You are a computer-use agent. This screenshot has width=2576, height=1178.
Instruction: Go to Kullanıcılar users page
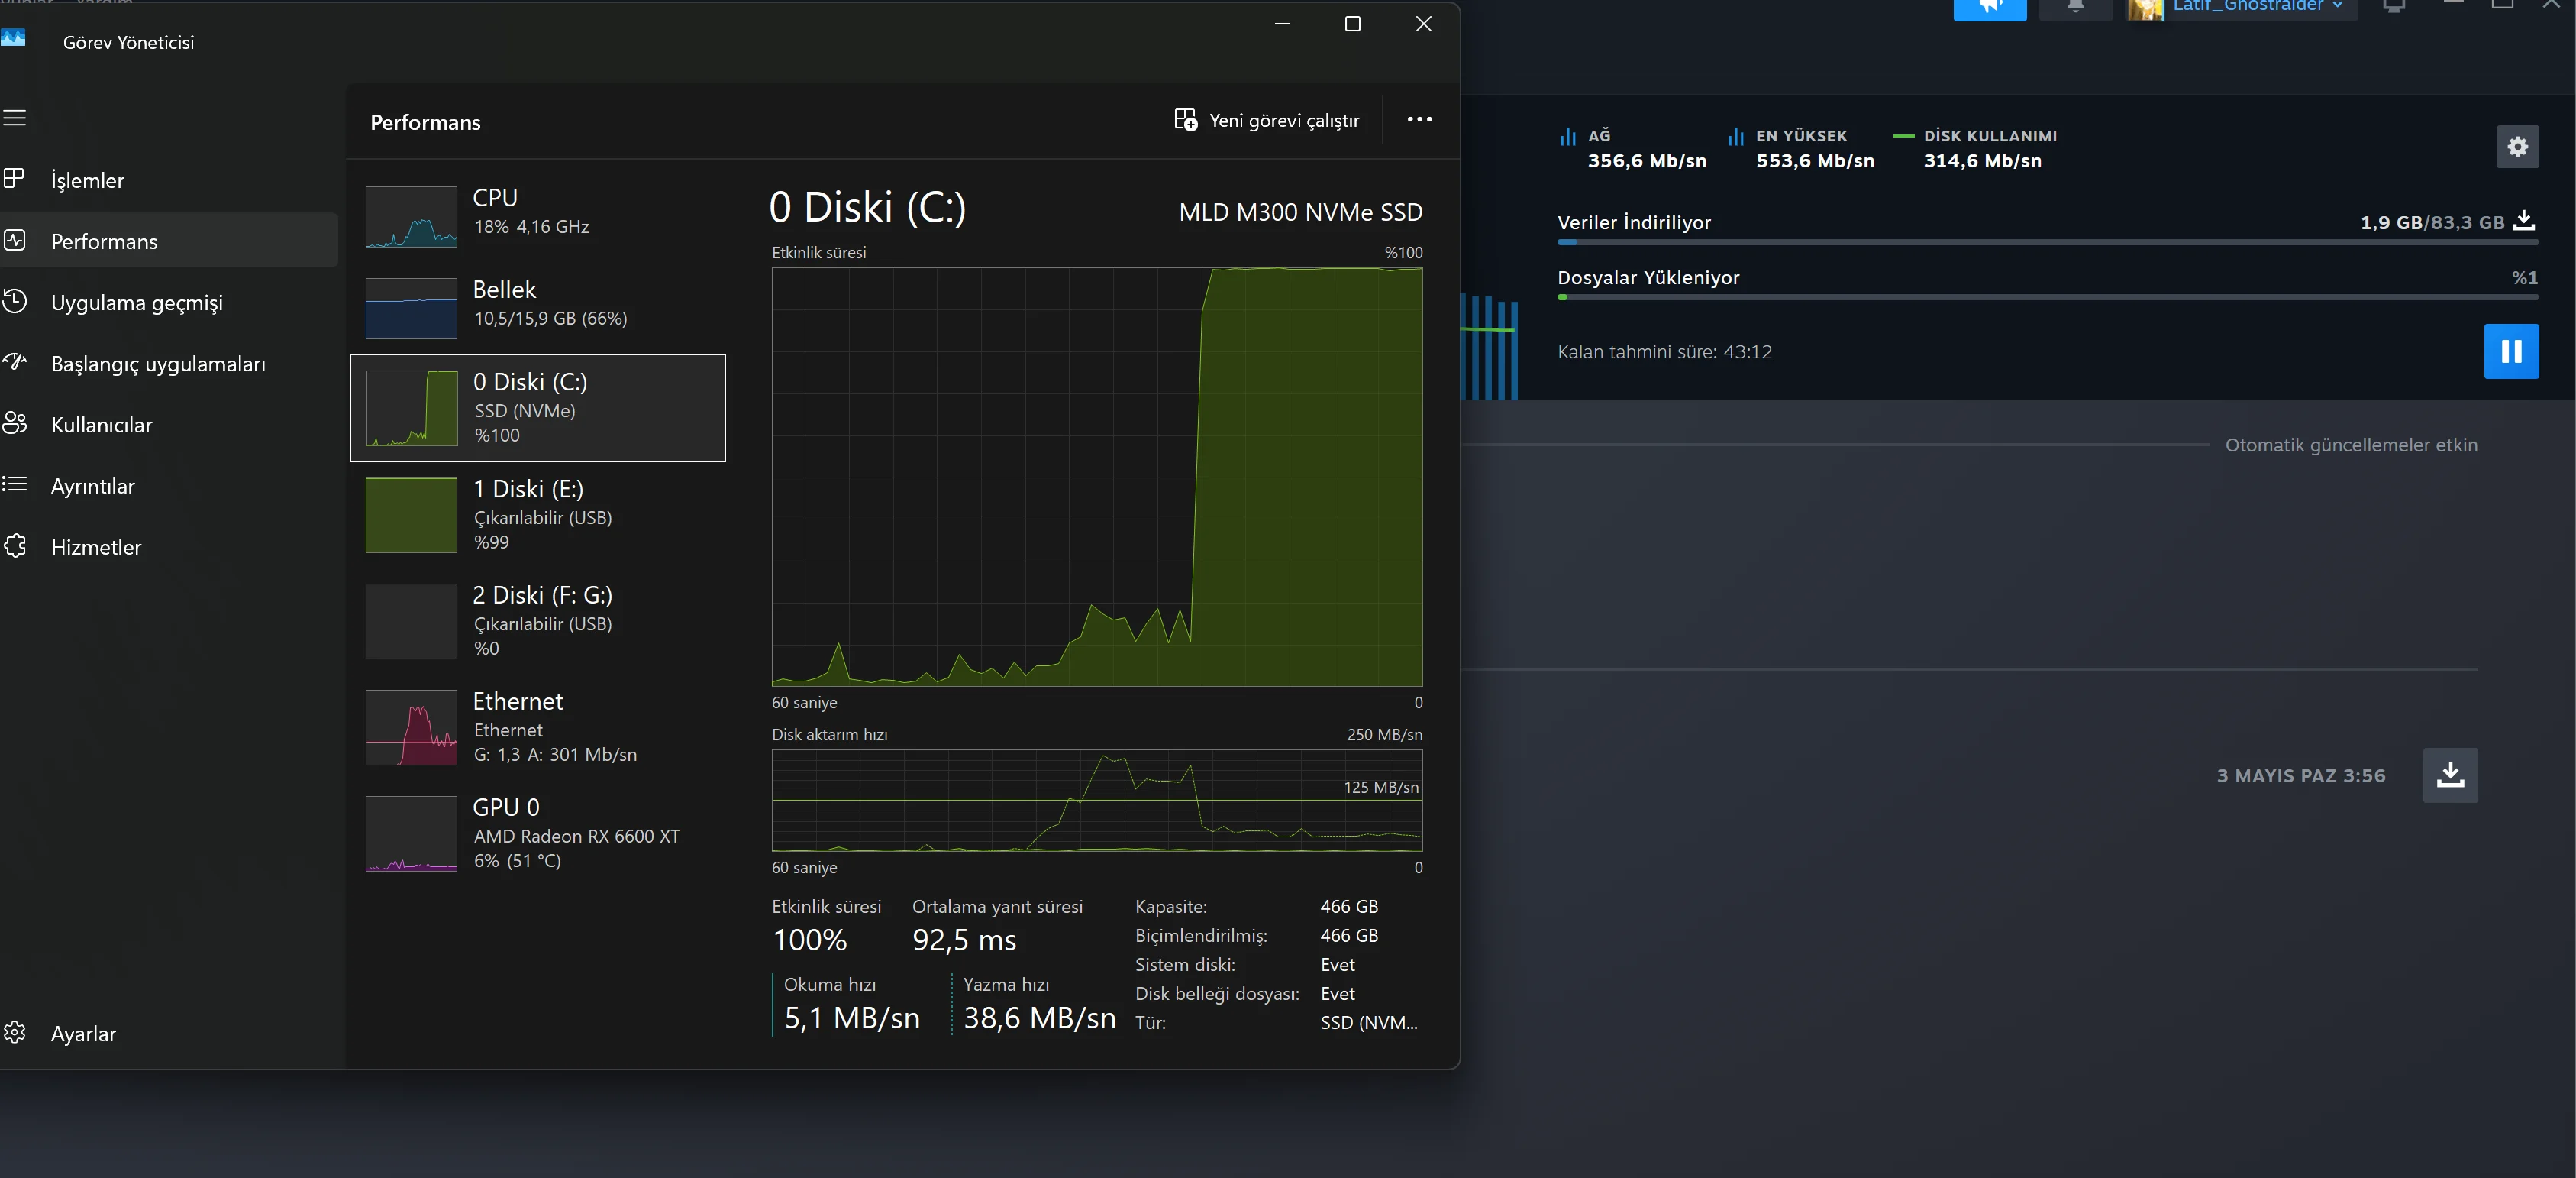[101, 424]
